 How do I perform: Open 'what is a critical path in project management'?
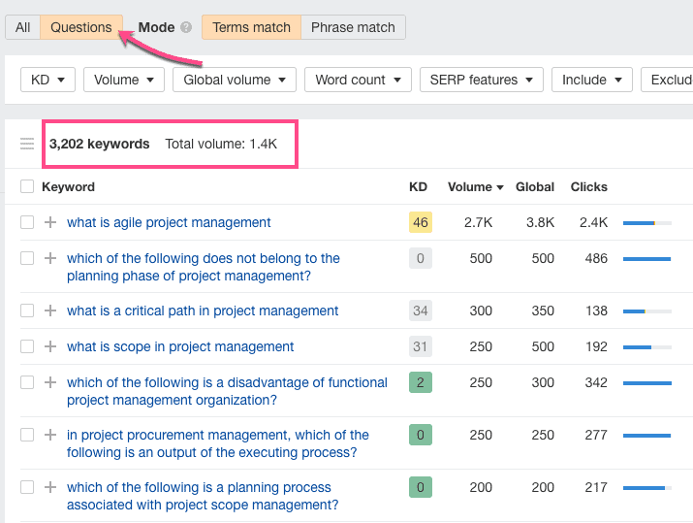tap(203, 311)
